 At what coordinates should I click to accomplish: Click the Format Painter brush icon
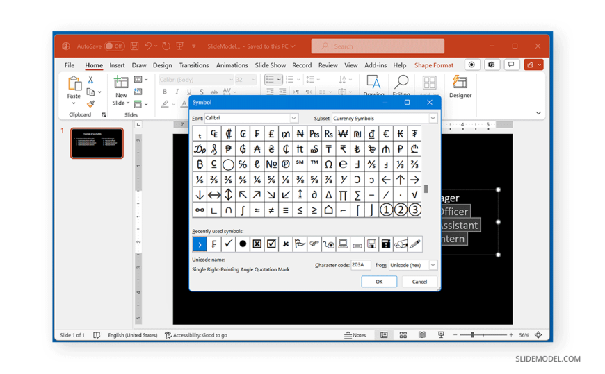click(90, 104)
